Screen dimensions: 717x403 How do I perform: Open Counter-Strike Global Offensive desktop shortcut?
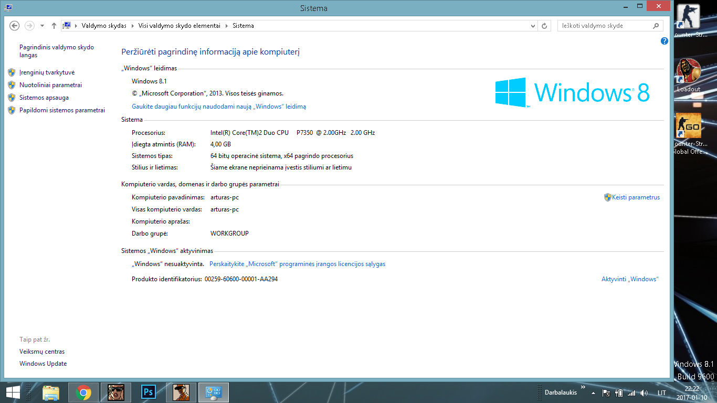click(689, 134)
